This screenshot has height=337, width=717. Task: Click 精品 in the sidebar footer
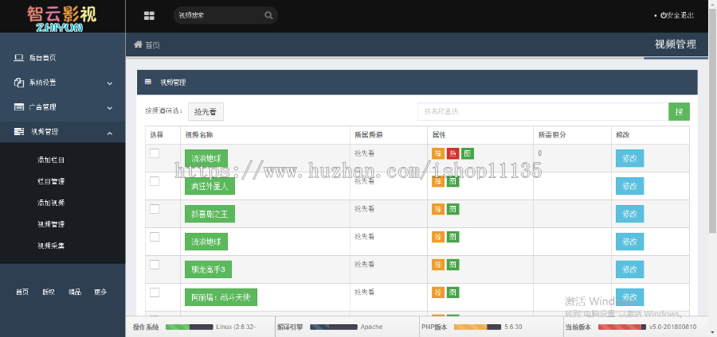75,292
